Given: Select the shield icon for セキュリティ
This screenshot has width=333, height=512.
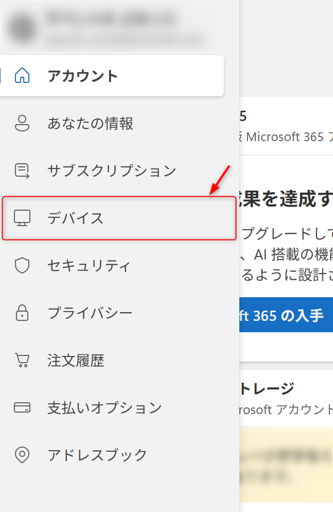Looking at the screenshot, I should pyautogui.click(x=22, y=266).
